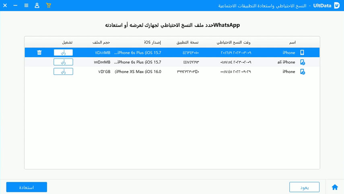Sort by اسم name column header
Viewport: 344px width, 194px height.
tap(292, 42)
